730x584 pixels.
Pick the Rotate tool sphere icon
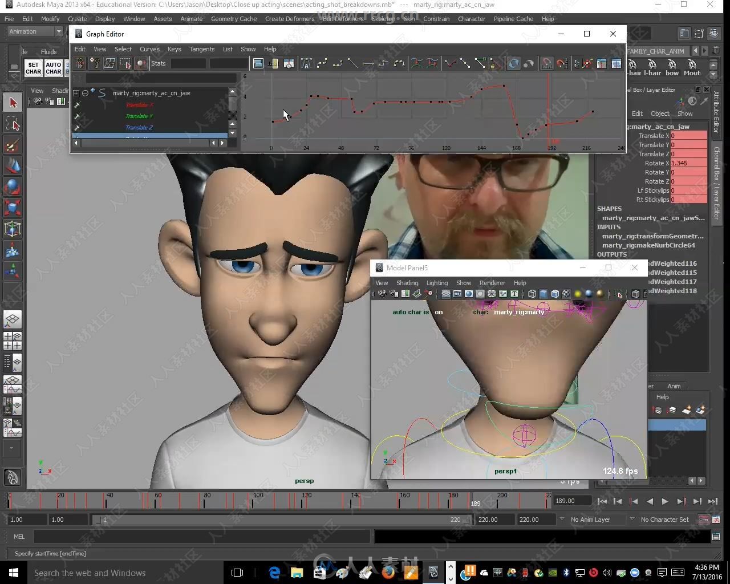click(x=13, y=187)
